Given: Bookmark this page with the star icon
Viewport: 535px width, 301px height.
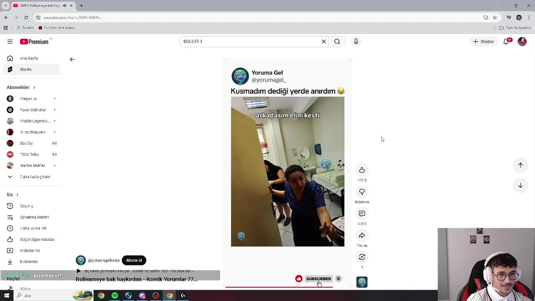Looking at the screenshot, I should pos(495,18).
